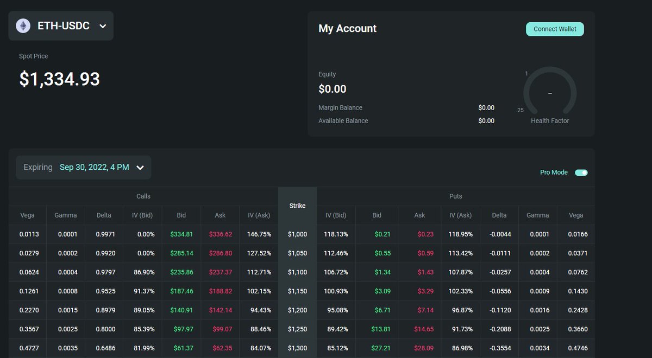
Task: Open the ETH-USDC pair dropdown chevron
Action: (103, 26)
